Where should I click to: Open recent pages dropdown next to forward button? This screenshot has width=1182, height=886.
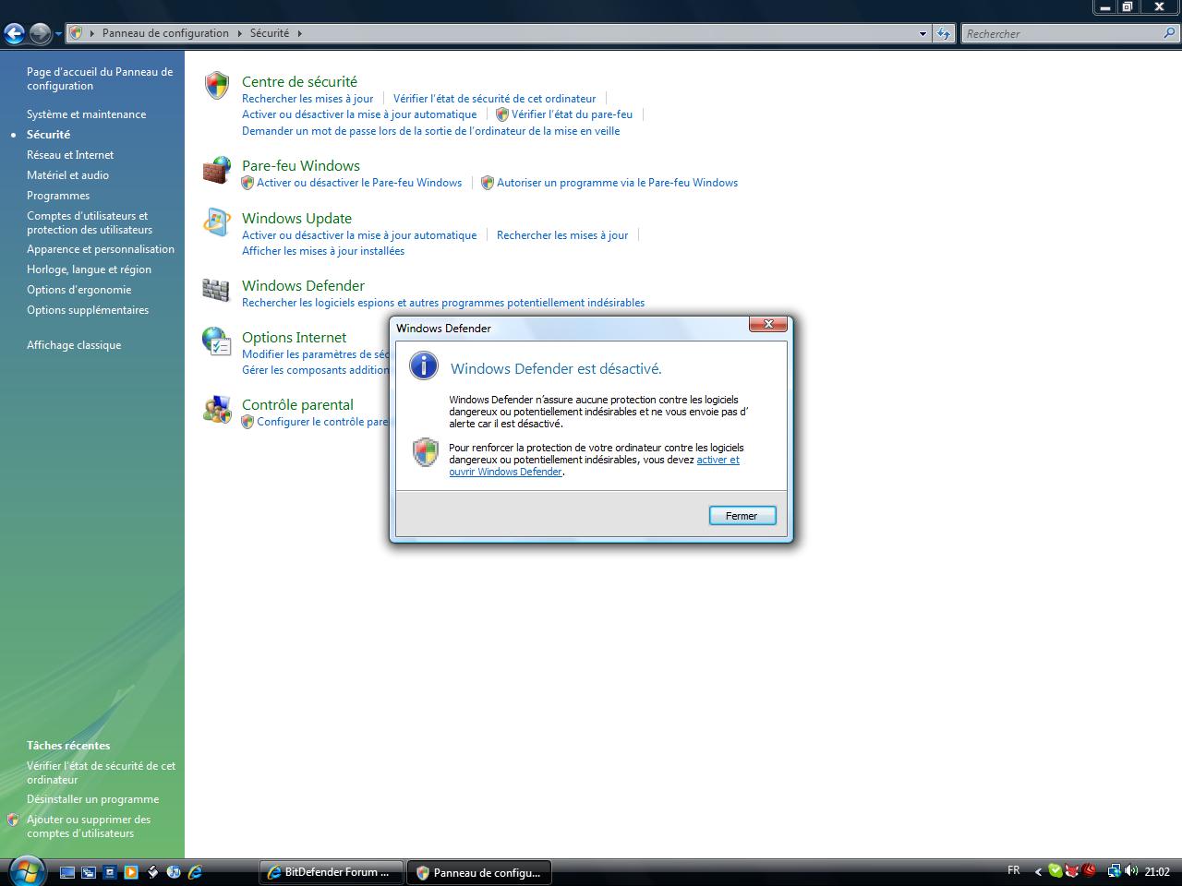(x=58, y=34)
